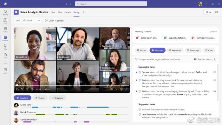Open the Apps icon in sidebar
This screenshot has height=125, width=222.
(5, 71)
